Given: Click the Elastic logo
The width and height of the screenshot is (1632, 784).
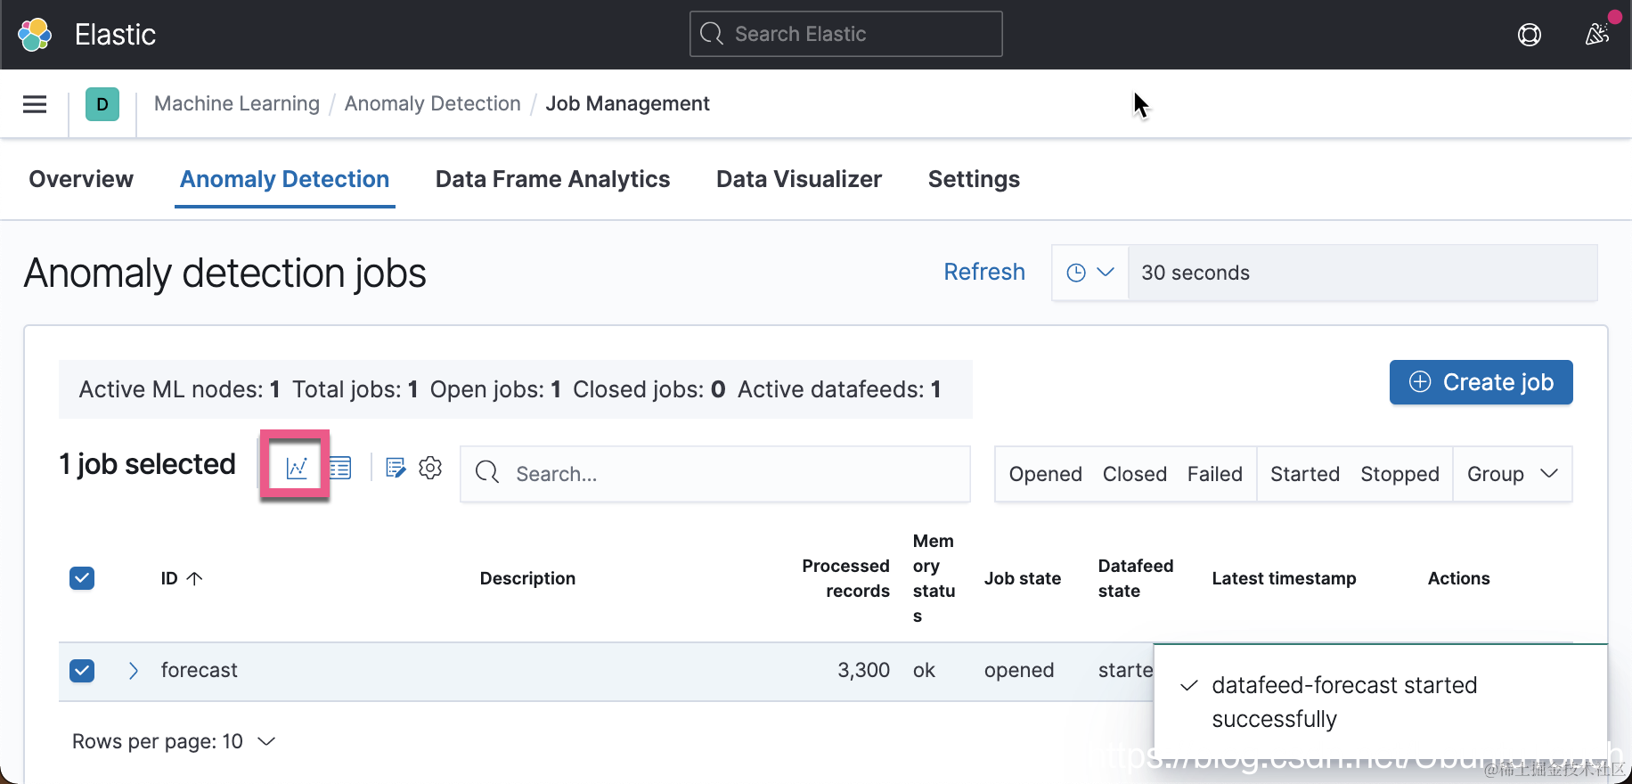Looking at the screenshot, I should tap(36, 35).
